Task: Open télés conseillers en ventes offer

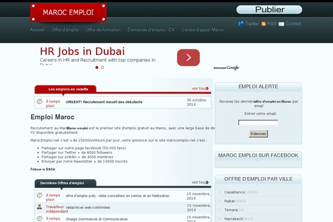Action: [x=118, y=196]
